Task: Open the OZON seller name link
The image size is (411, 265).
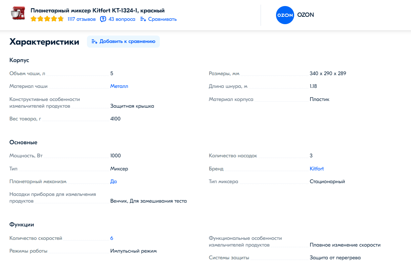Action: 306,15
